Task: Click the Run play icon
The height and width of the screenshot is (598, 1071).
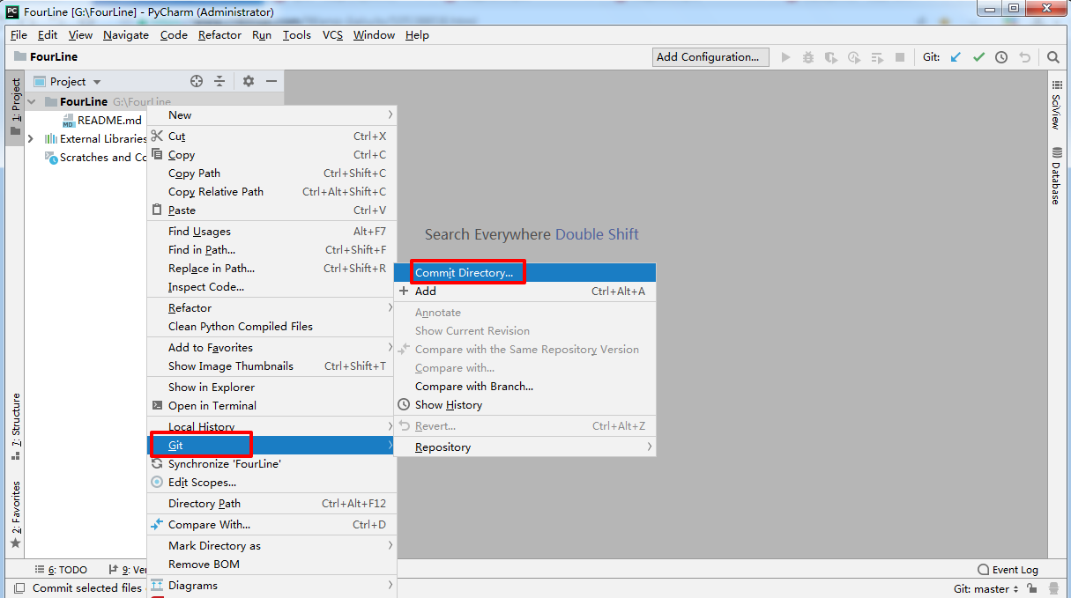Action: (x=786, y=57)
